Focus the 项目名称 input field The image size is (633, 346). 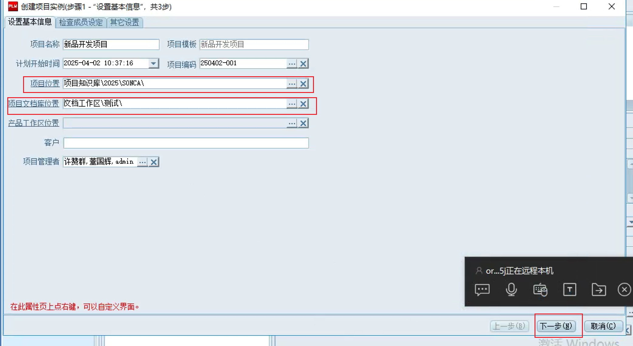click(x=111, y=44)
